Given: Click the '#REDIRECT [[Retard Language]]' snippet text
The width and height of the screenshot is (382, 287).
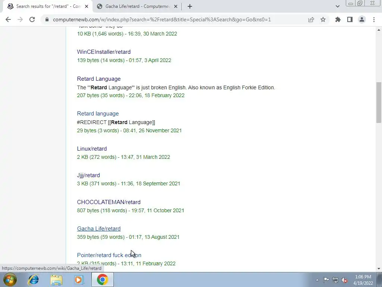Looking at the screenshot, I should 116,122.
